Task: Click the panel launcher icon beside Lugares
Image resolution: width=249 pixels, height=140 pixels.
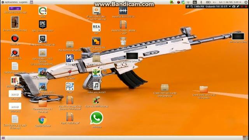Action: [32, 2]
